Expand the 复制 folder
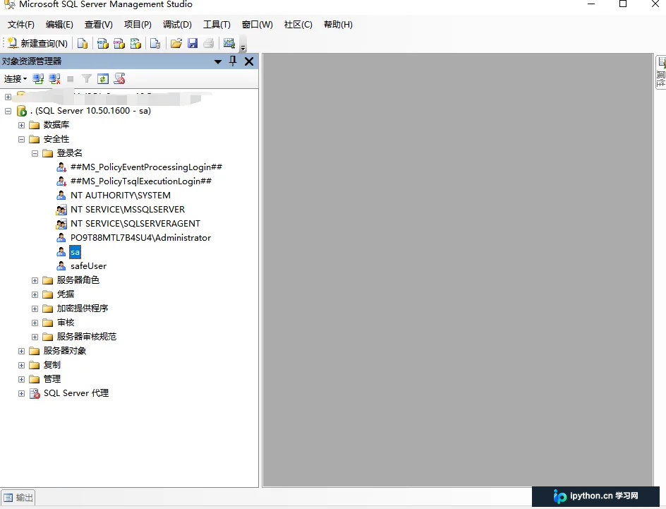Screen dimensions: 666x509 click(22, 365)
